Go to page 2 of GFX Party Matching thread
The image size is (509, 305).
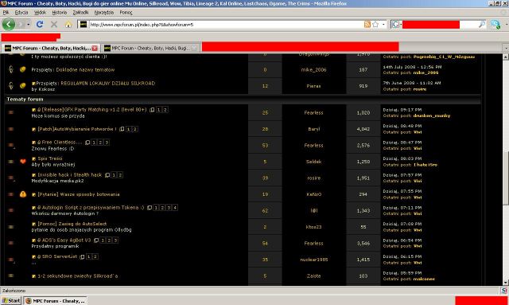[165, 110]
